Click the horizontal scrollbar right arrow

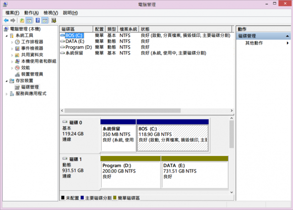coord(232,111)
